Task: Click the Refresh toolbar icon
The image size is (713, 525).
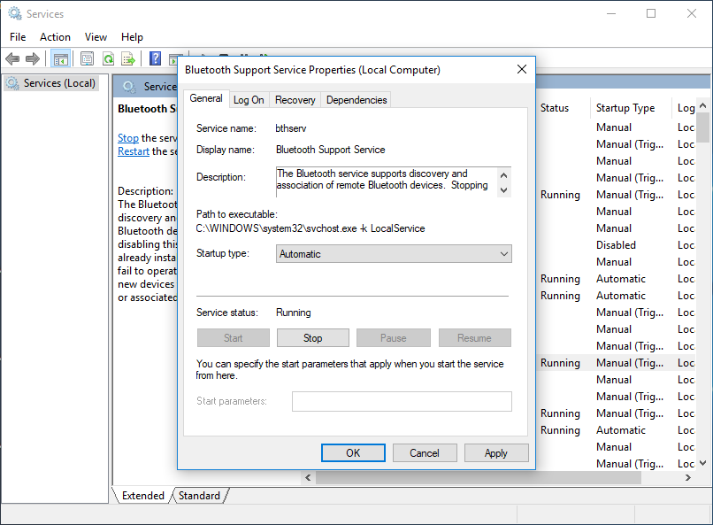Action: tap(106, 58)
